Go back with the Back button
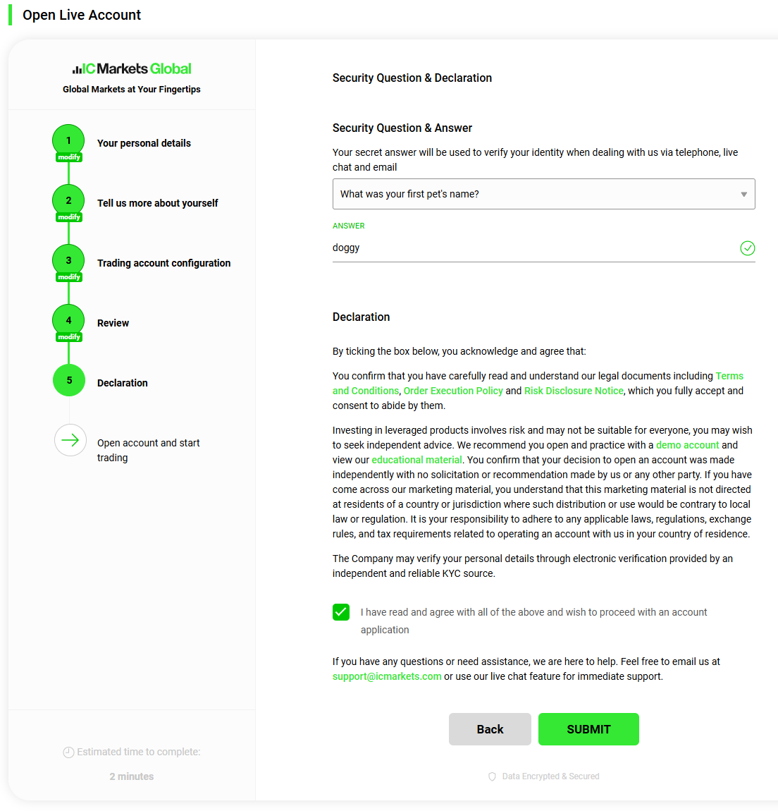This screenshot has height=811, width=778. pyautogui.click(x=490, y=730)
